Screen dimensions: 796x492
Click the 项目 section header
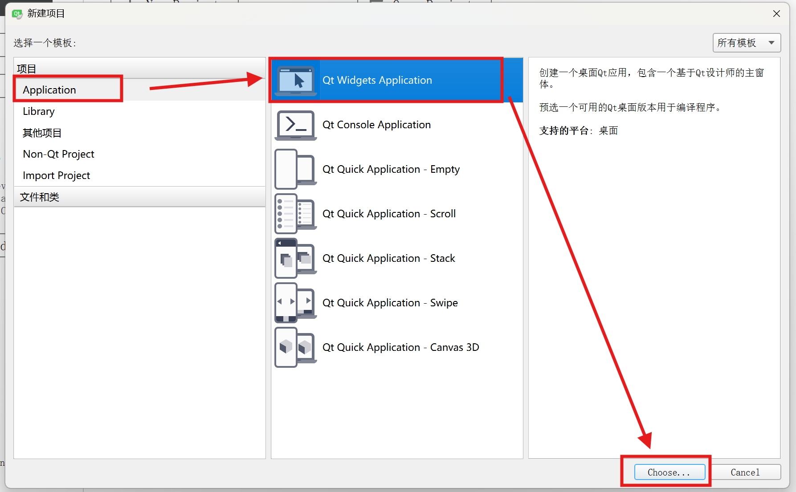(x=139, y=69)
